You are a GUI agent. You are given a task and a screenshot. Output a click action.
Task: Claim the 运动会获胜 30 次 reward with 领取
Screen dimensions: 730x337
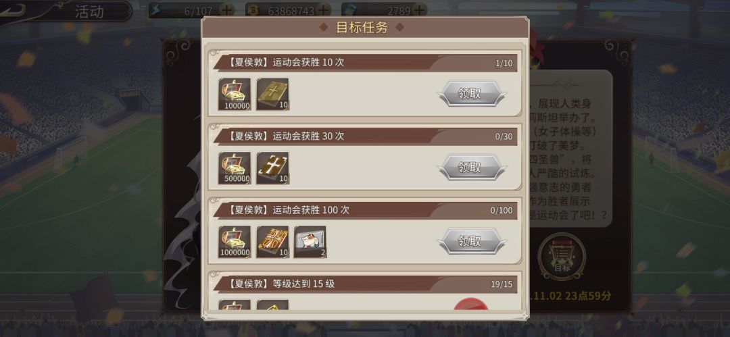tap(472, 167)
